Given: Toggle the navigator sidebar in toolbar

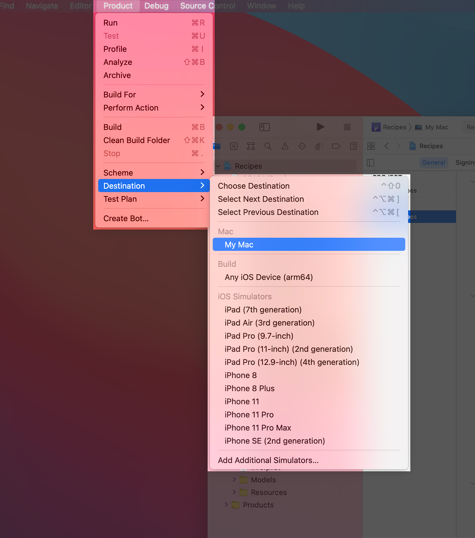Looking at the screenshot, I should (x=264, y=127).
